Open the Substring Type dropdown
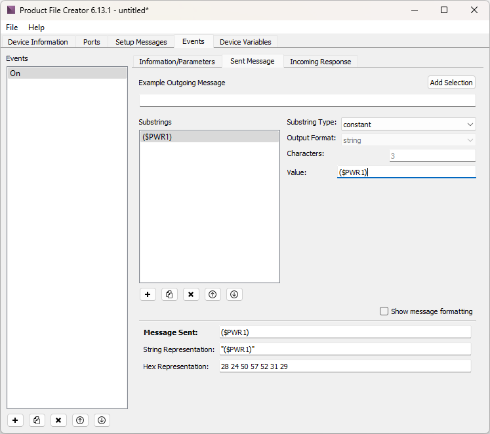This screenshot has width=490, height=434. (408, 125)
